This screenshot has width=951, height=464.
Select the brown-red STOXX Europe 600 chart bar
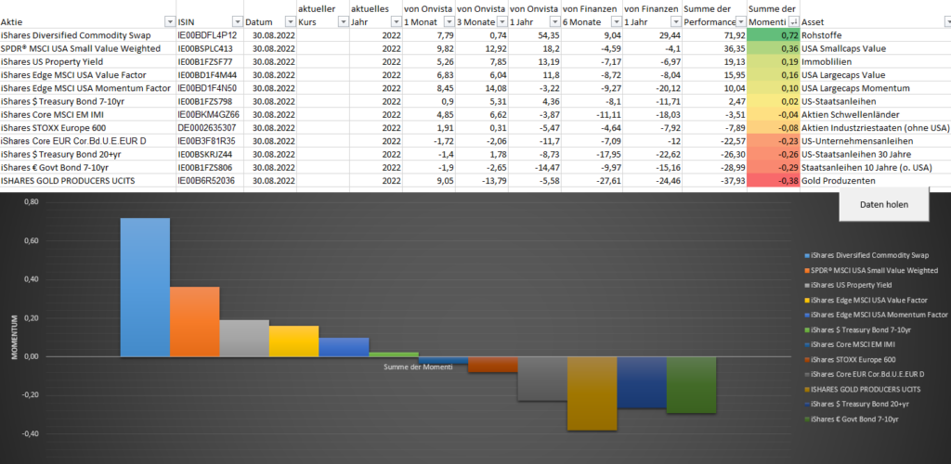492,365
